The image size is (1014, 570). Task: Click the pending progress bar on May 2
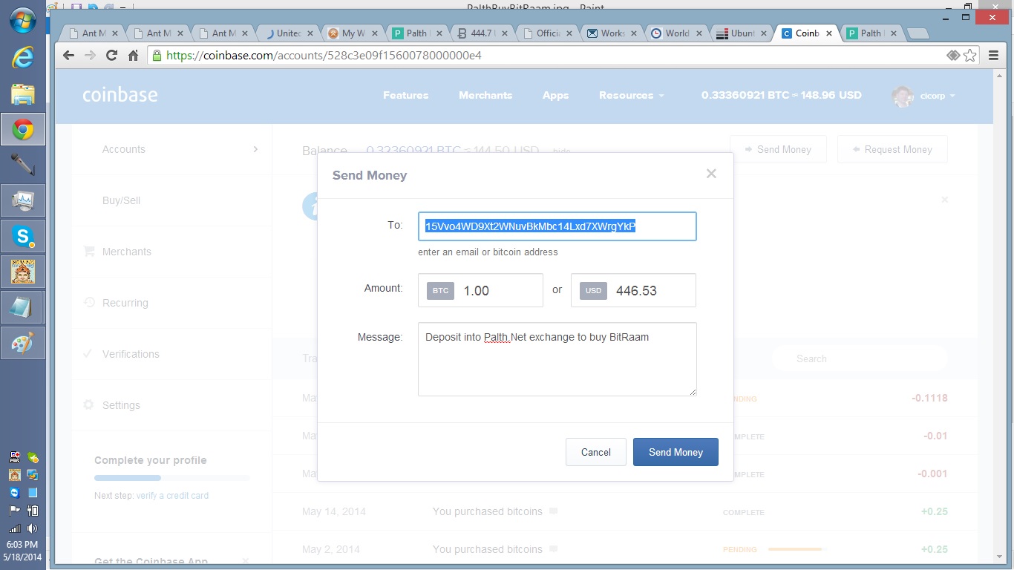click(x=797, y=549)
